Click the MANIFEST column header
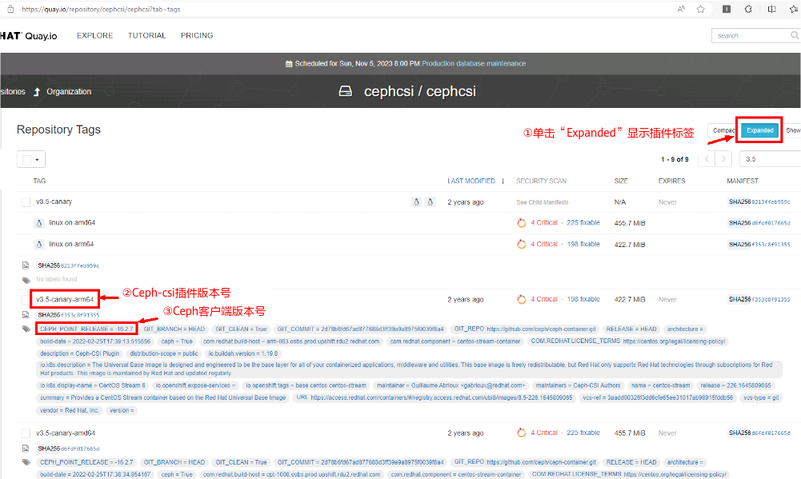The image size is (801, 479). [x=743, y=182]
